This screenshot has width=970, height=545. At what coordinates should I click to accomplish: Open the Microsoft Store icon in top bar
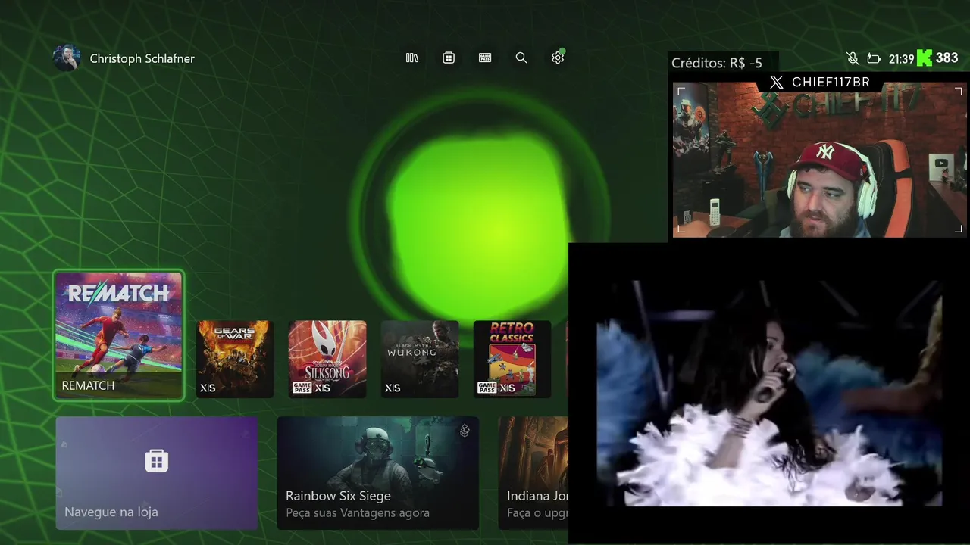coord(449,58)
